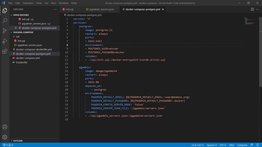Open editor More Actions ellipsis
Viewport: 262px width, 147px height.
(x=257, y=9)
